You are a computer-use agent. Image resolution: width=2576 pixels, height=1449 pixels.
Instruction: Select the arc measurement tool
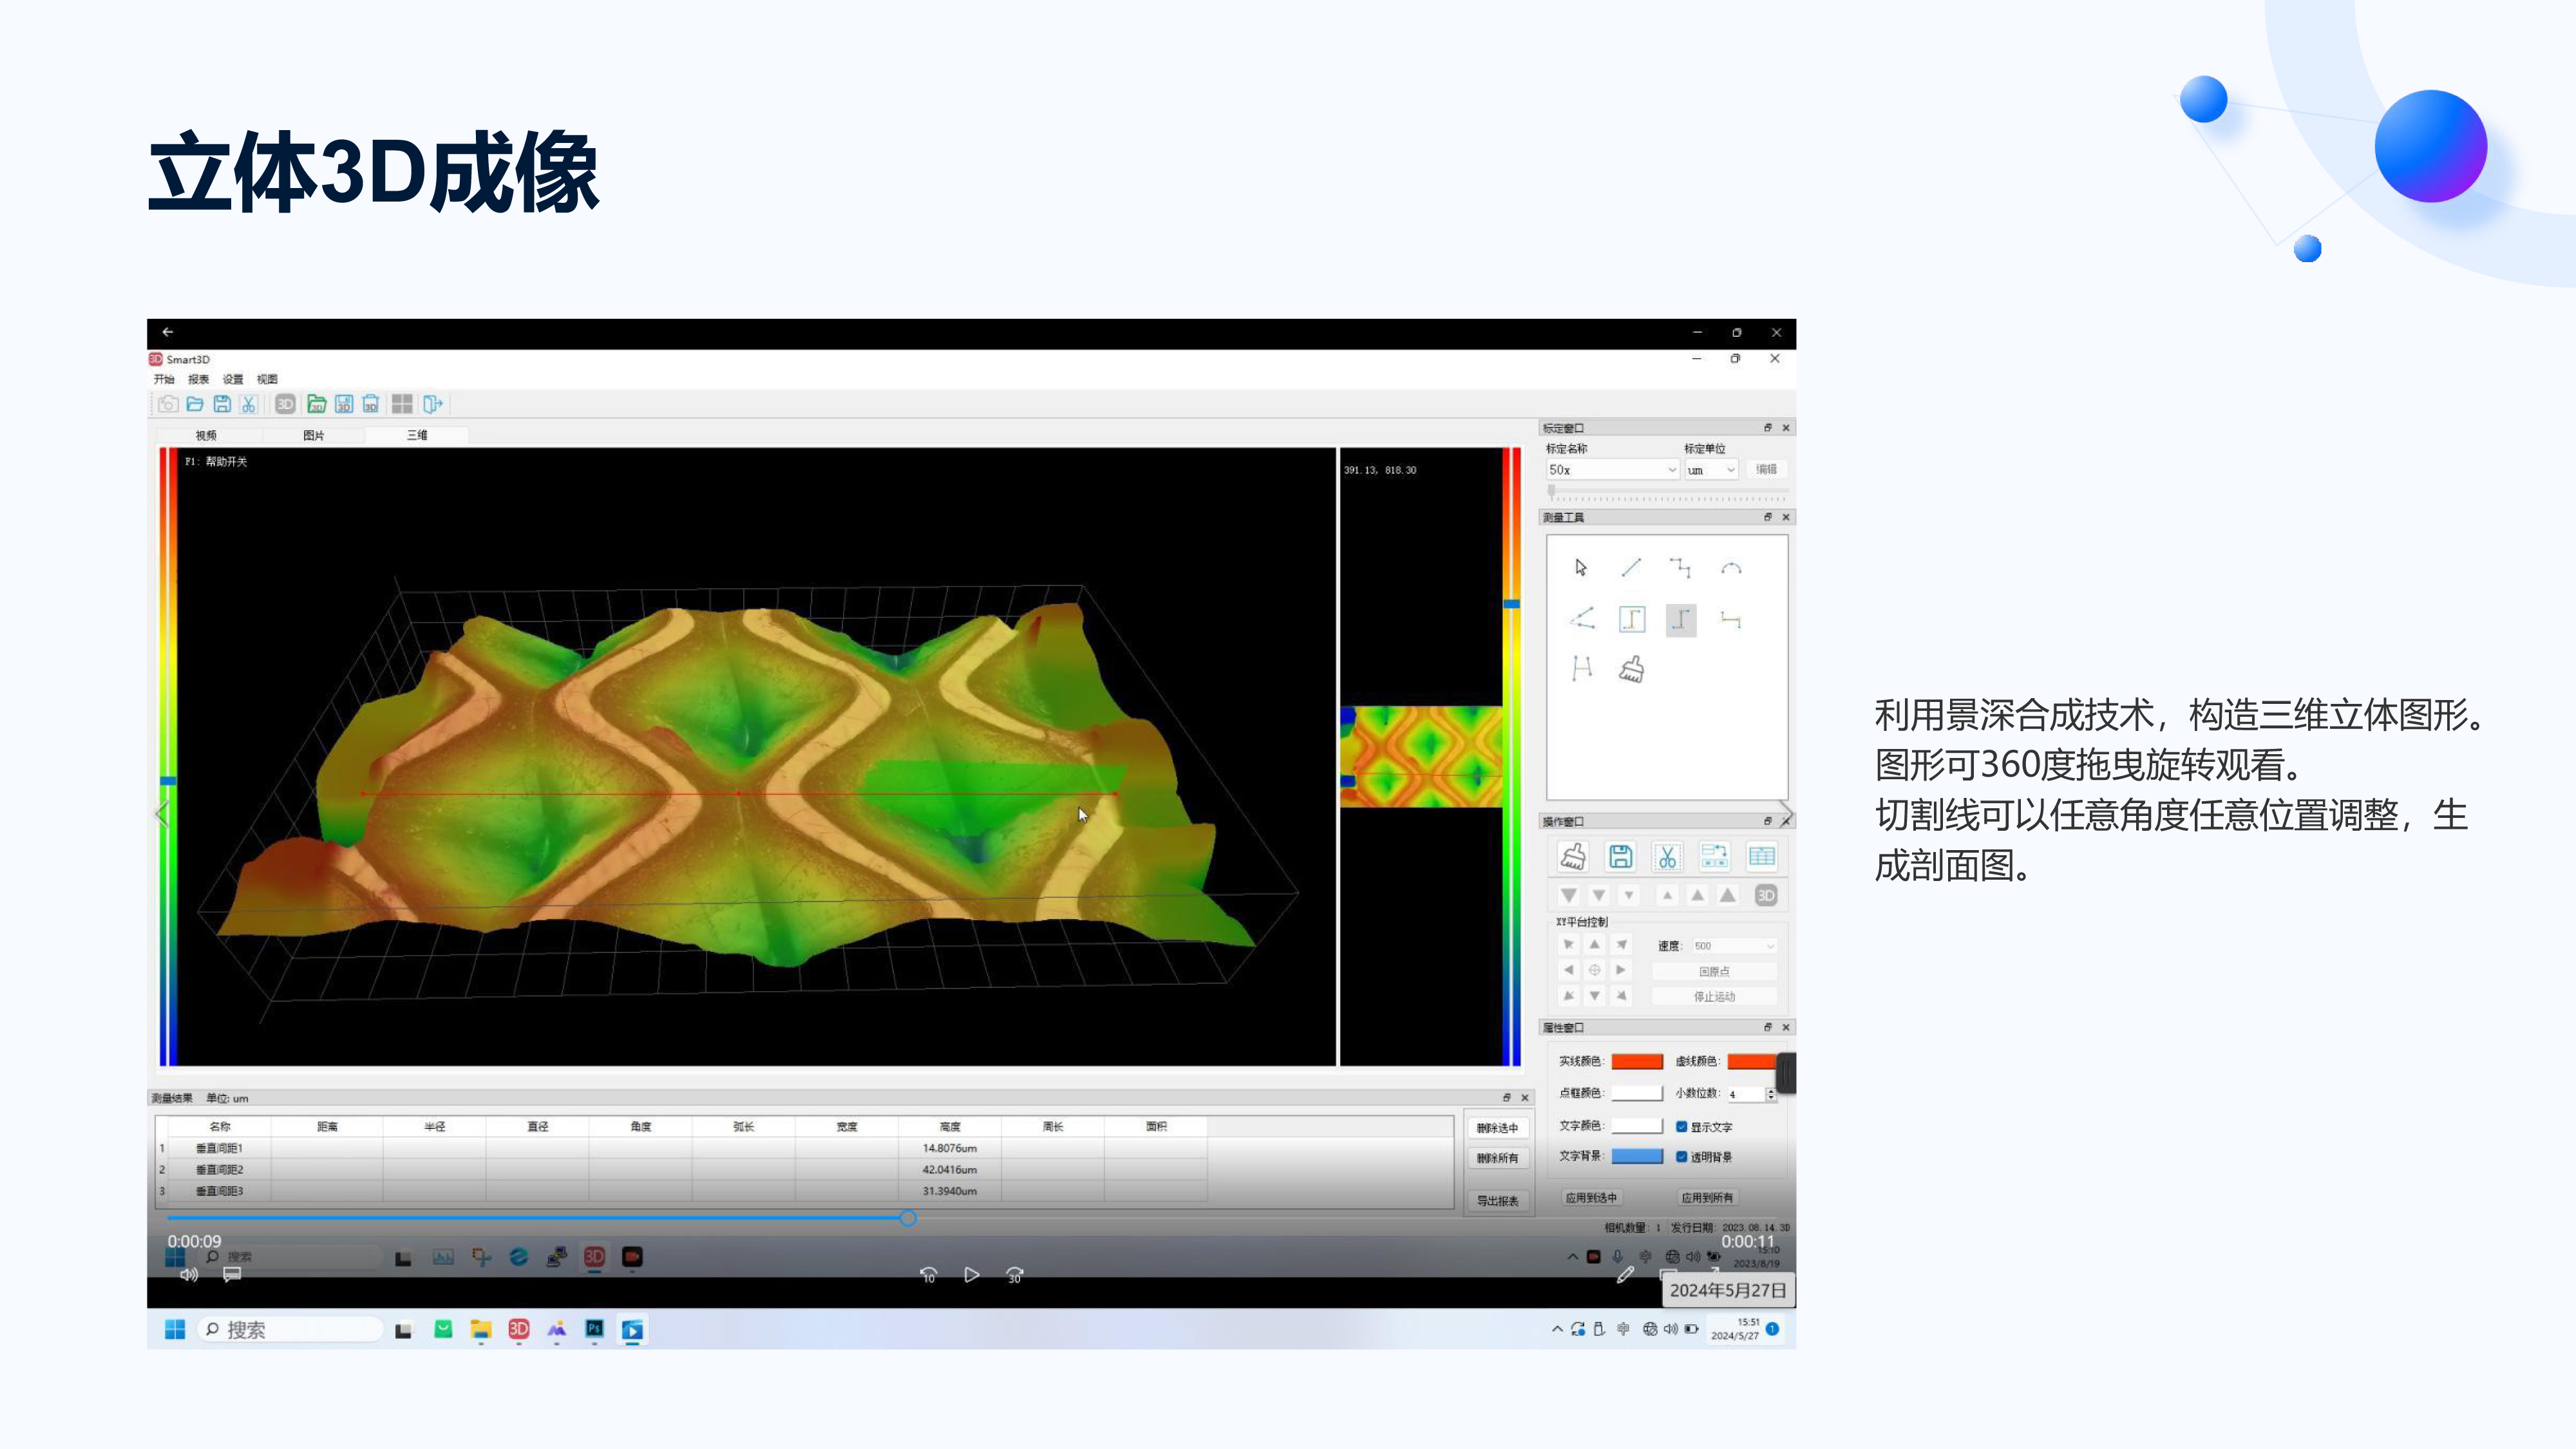pos(1731,568)
